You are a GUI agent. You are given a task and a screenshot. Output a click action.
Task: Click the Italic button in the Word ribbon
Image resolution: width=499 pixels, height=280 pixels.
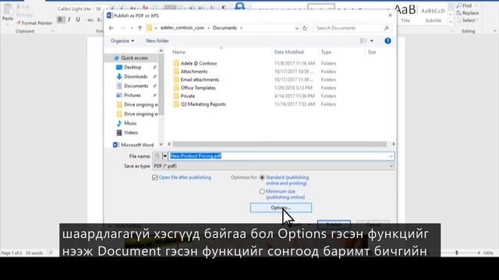[x=69, y=19]
